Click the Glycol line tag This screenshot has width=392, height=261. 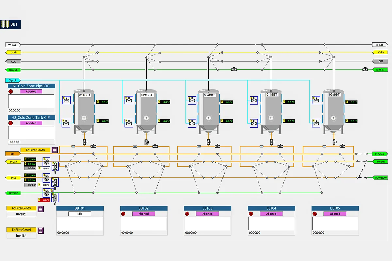click(x=13, y=80)
